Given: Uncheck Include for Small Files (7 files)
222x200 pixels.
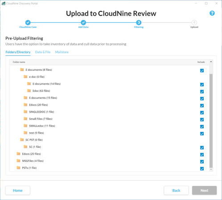Looking at the screenshot, I should click(202, 119).
